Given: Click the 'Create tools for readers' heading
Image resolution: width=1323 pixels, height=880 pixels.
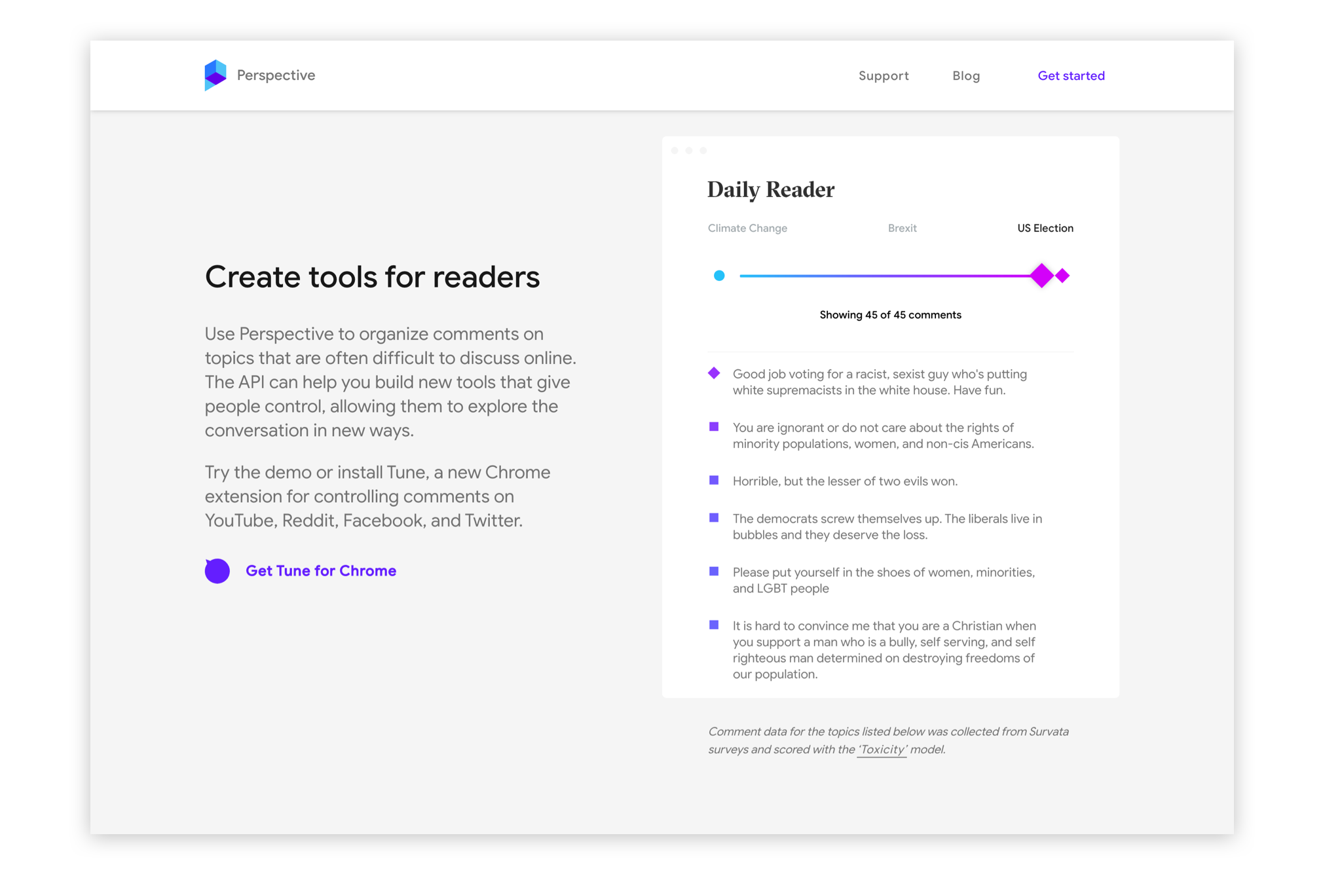Looking at the screenshot, I should point(372,277).
